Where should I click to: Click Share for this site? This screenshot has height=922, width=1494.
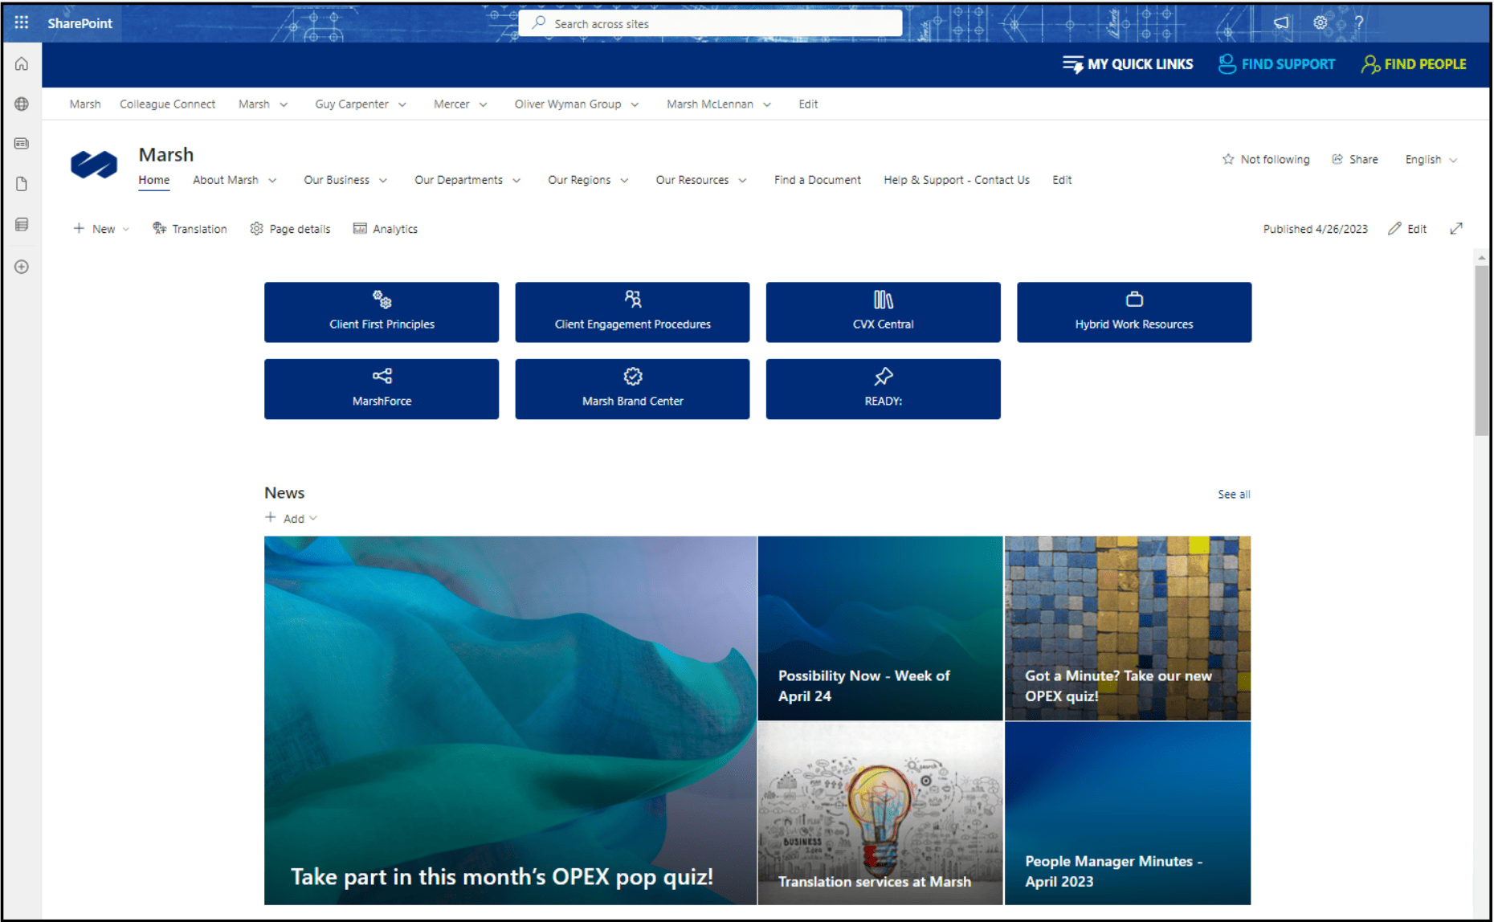[1355, 159]
